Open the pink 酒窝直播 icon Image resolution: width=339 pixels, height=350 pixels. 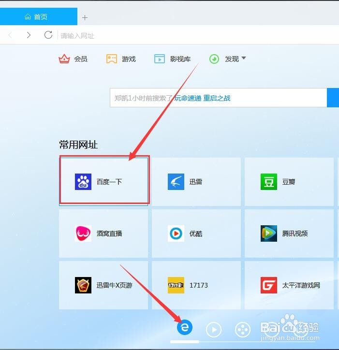[83, 233]
